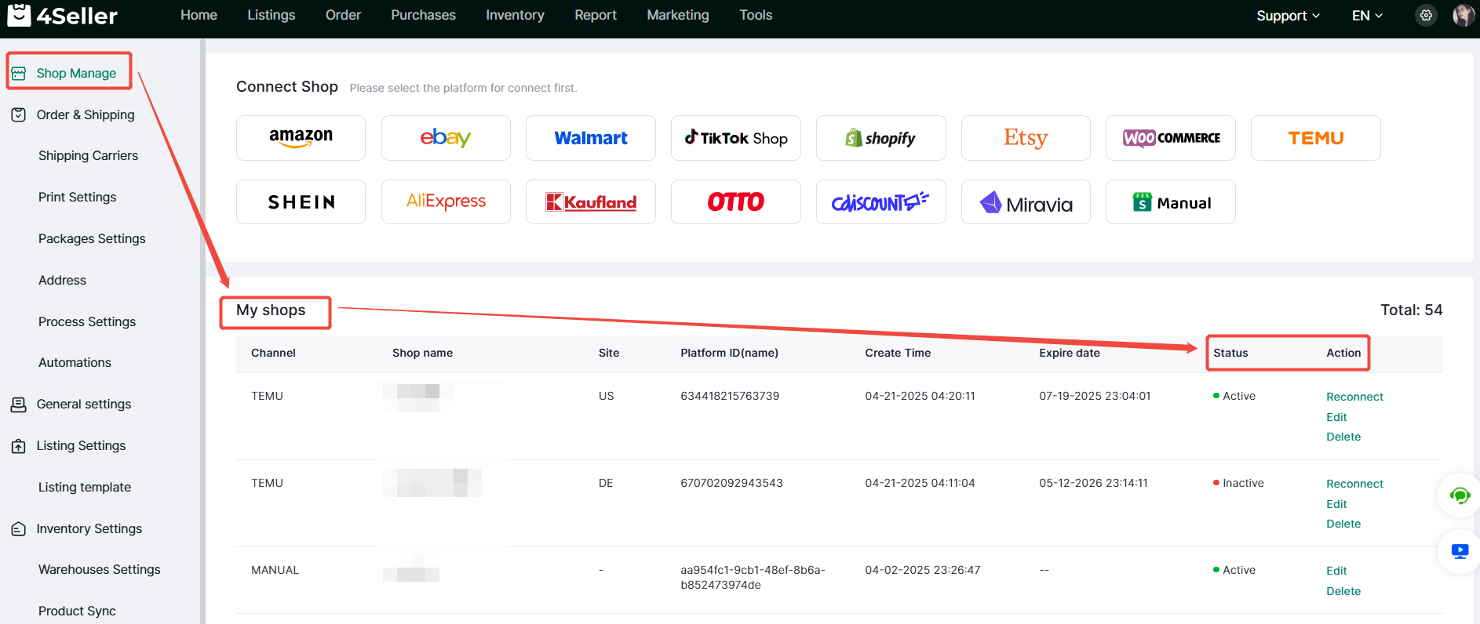
Task: Edit the TEMU DE shop
Action: [x=1336, y=504]
